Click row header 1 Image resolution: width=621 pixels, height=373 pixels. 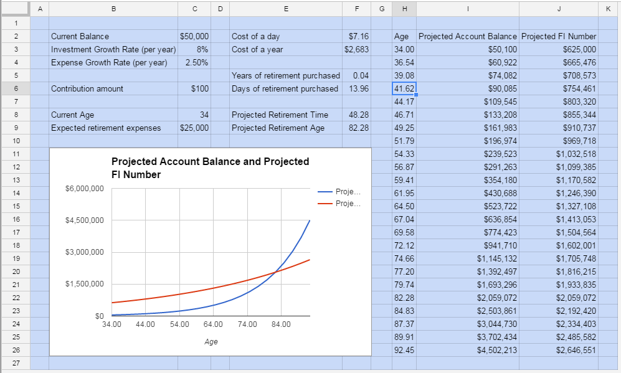pyautogui.click(x=16, y=23)
